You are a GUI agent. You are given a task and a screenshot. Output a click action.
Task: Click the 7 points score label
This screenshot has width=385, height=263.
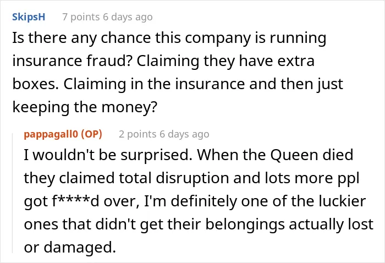[x=81, y=17]
